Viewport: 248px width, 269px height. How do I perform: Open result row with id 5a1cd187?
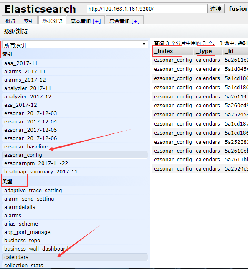200,124
